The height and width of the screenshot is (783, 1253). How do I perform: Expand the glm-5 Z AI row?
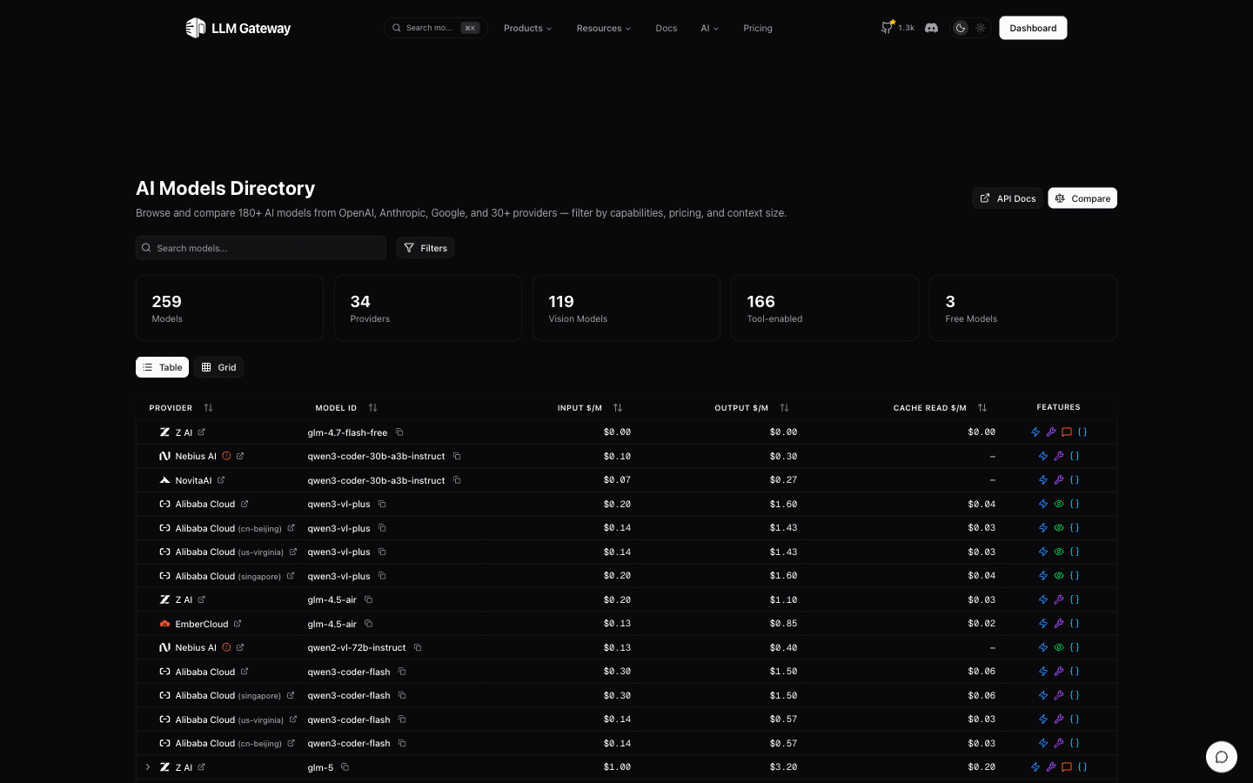pos(148,767)
